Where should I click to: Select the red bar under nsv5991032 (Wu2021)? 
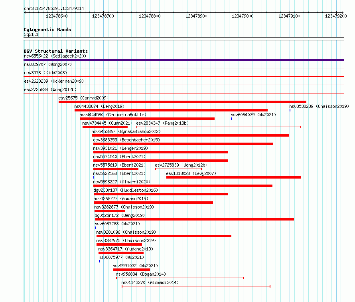(x=132, y=270)
